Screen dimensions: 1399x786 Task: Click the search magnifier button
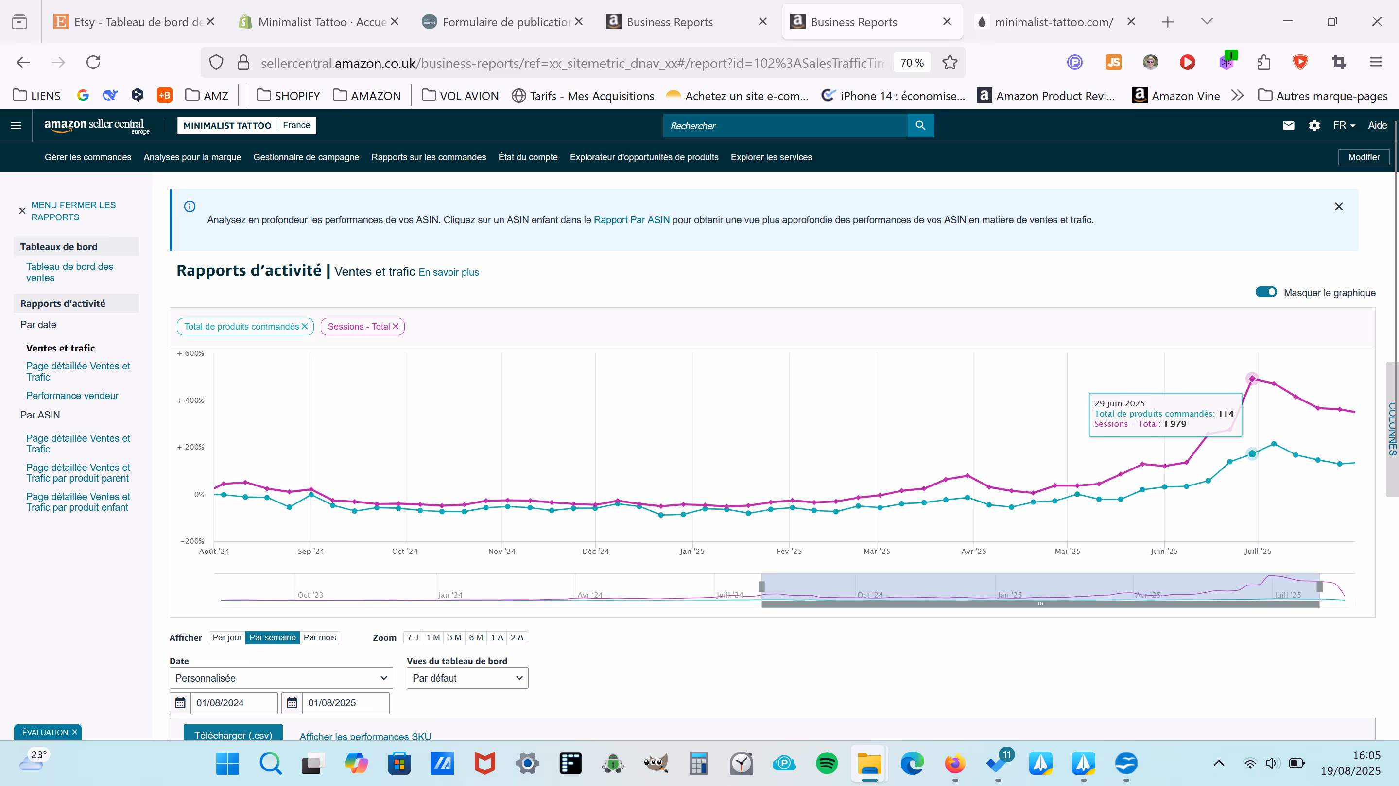click(920, 125)
